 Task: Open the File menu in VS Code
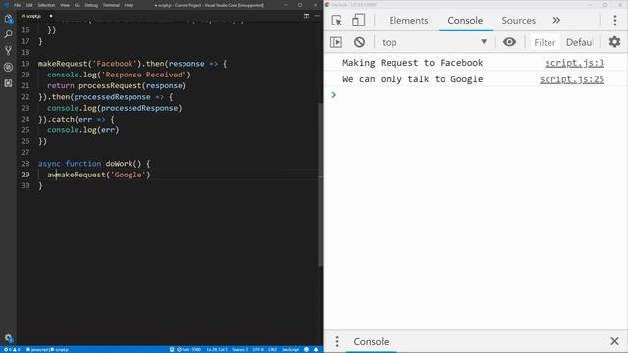pyautogui.click(x=17, y=5)
